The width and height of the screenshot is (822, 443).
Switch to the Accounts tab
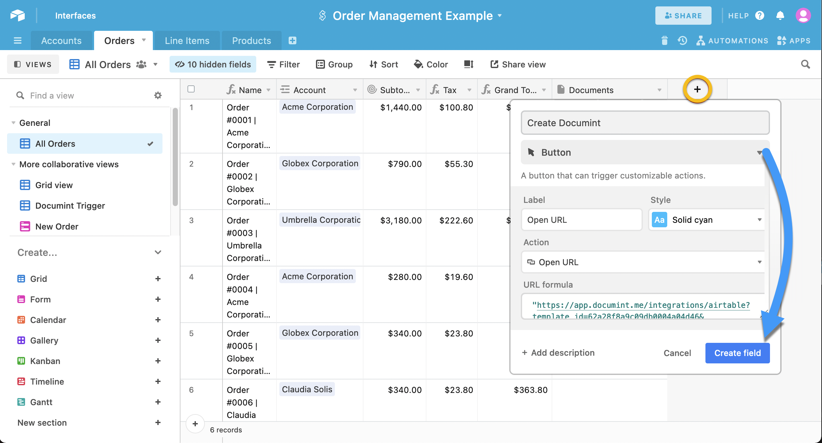pos(61,40)
